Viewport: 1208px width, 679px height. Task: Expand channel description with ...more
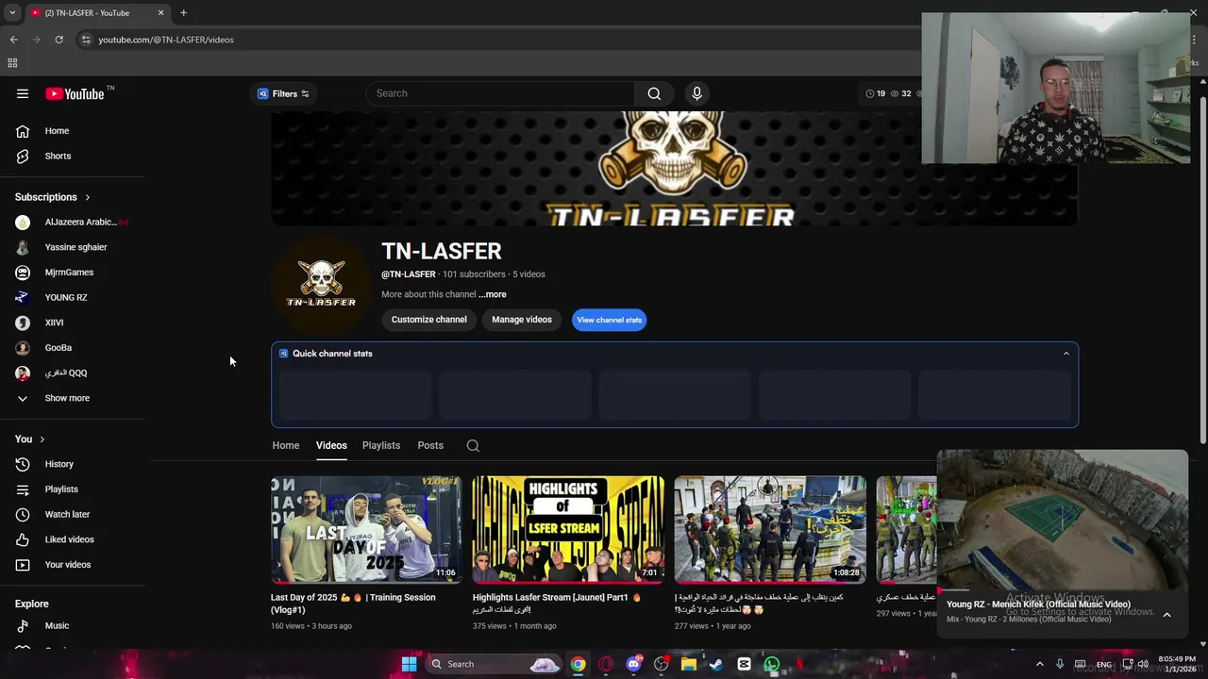point(493,294)
